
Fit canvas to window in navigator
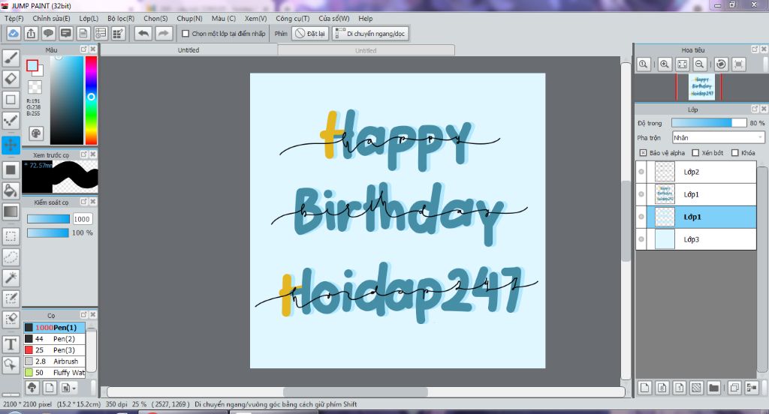[682, 64]
